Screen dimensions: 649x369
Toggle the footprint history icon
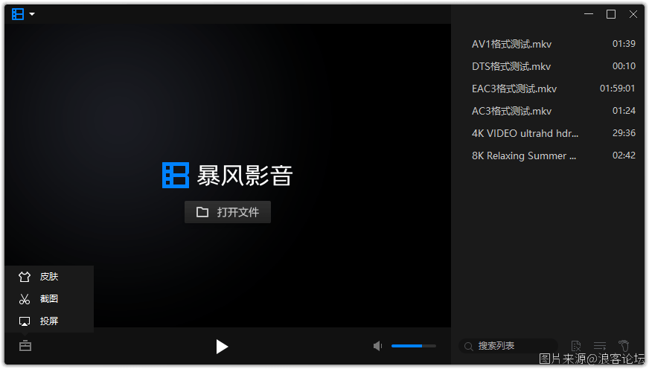[624, 345]
